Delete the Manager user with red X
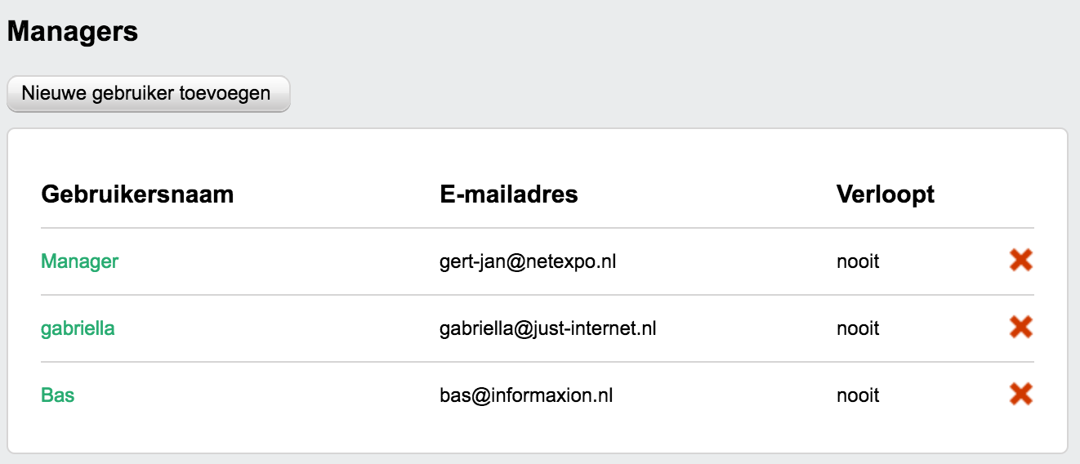 pyautogui.click(x=1021, y=261)
